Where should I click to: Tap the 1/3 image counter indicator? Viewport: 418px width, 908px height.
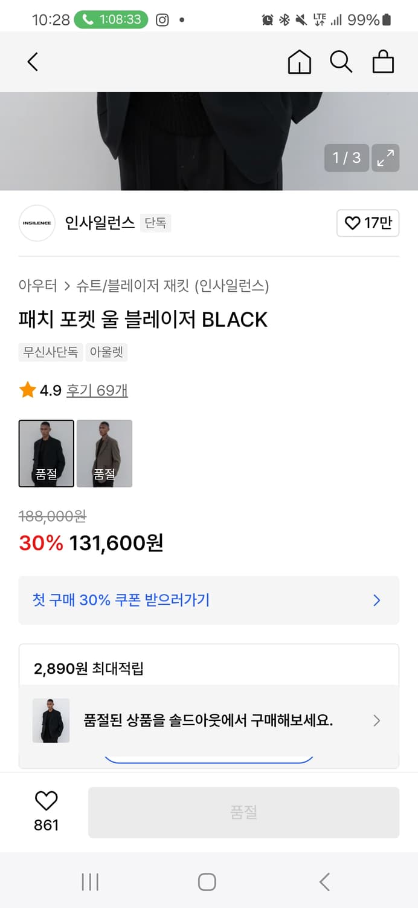pos(346,158)
